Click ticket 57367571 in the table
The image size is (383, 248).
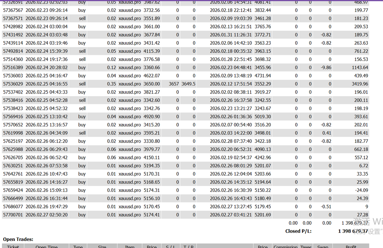click(x=13, y=19)
